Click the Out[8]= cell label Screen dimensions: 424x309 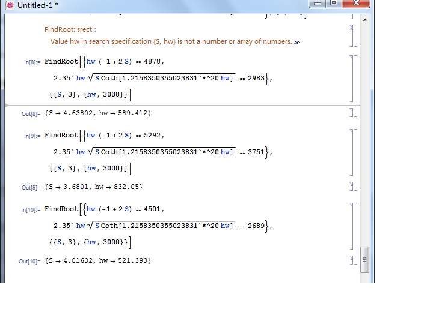pos(31,113)
